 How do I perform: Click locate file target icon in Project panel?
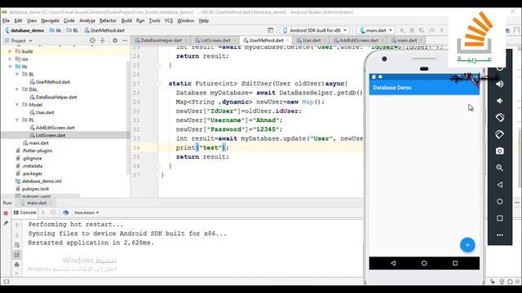coord(92,41)
